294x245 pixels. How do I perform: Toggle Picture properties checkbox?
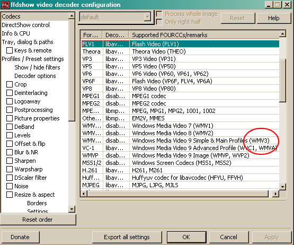[x=10, y=118]
